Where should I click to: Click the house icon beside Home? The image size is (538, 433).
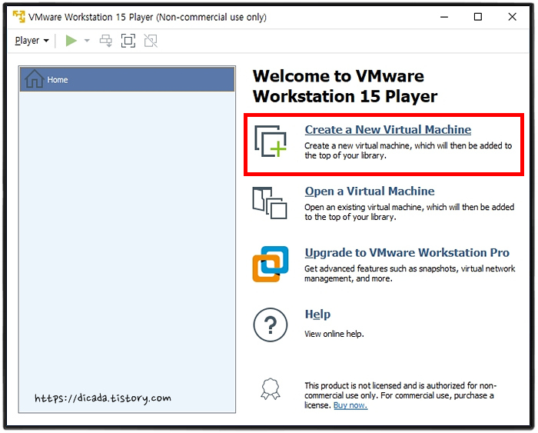tap(35, 78)
